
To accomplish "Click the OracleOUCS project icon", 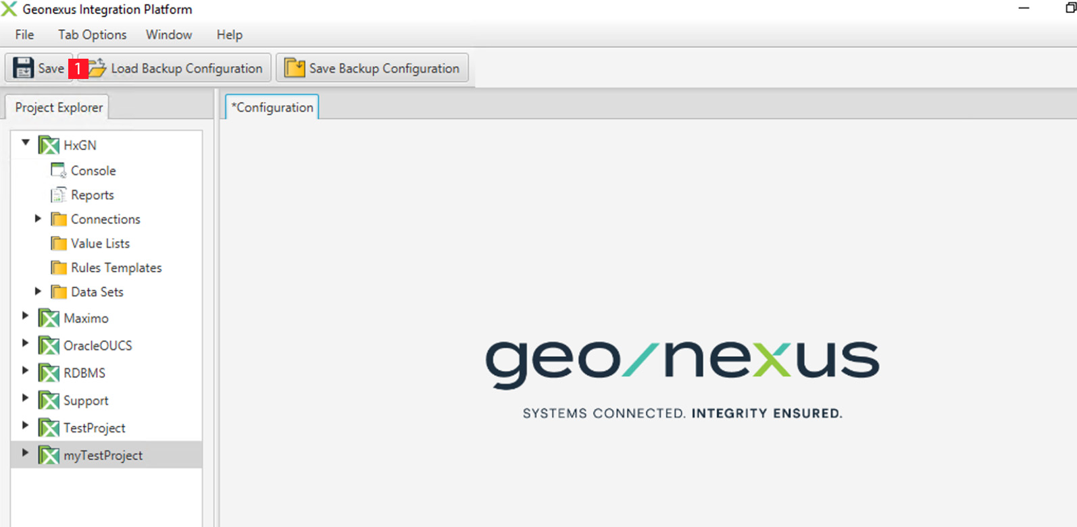I will (49, 345).
